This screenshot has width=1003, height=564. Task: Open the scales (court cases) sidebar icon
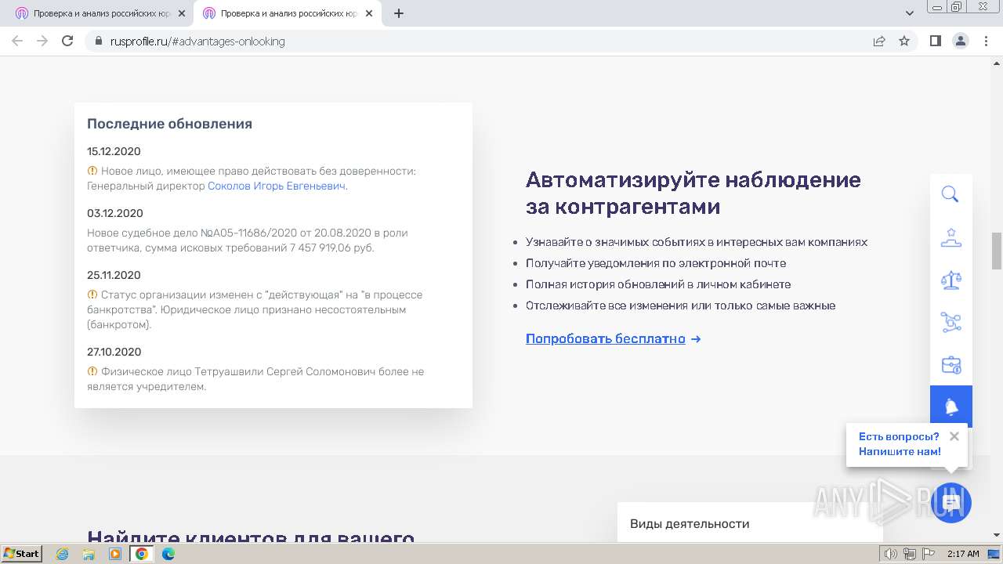tap(950, 280)
